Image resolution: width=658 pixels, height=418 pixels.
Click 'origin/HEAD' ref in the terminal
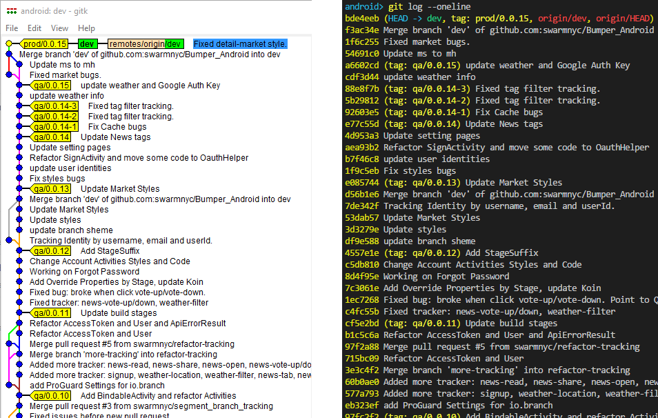[x=622, y=19]
